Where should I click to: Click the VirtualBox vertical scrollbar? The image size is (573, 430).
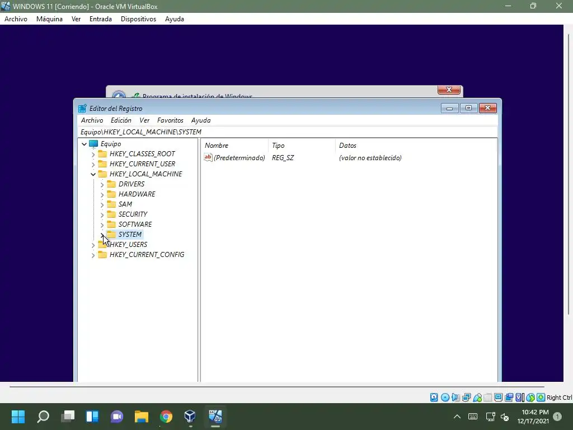569,174
